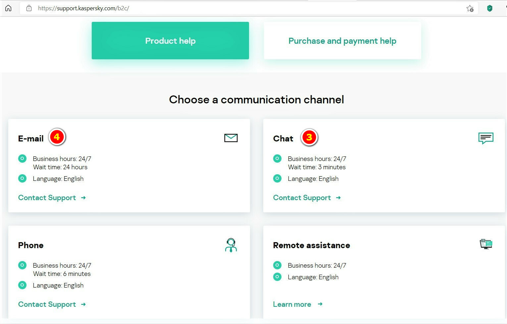The image size is (507, 324).
Task: Click the bookmark star icon
Action: pyautogui.click(x=470, y=9)
